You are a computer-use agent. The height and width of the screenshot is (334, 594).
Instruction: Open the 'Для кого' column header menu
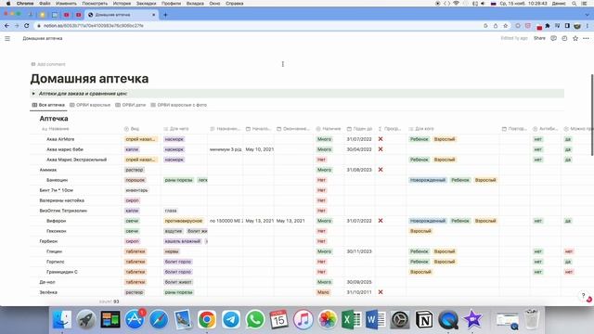[x=421, y=129]
